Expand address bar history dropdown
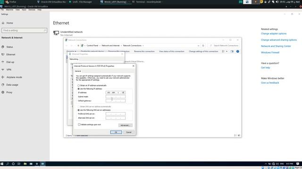Screen dimensions: 302x169 pos(198,46)
